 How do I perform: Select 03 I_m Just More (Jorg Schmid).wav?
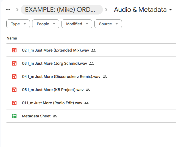click(54, 63)
